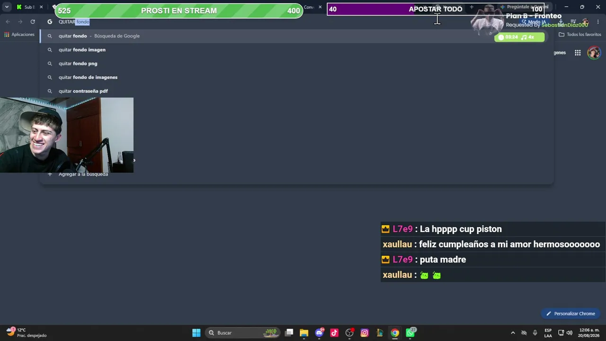Click the purple APOSTAR TODO progress bar

[436, 9]
